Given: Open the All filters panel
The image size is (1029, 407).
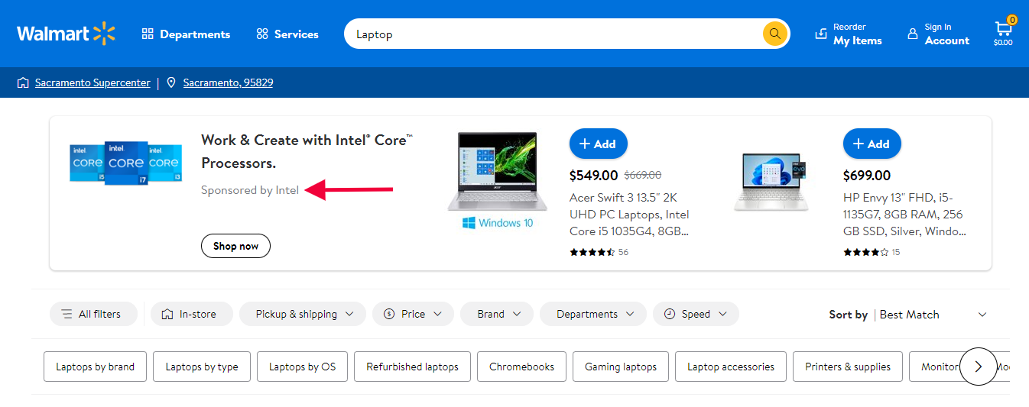Looking at the screenshot, I should point(93,314).
